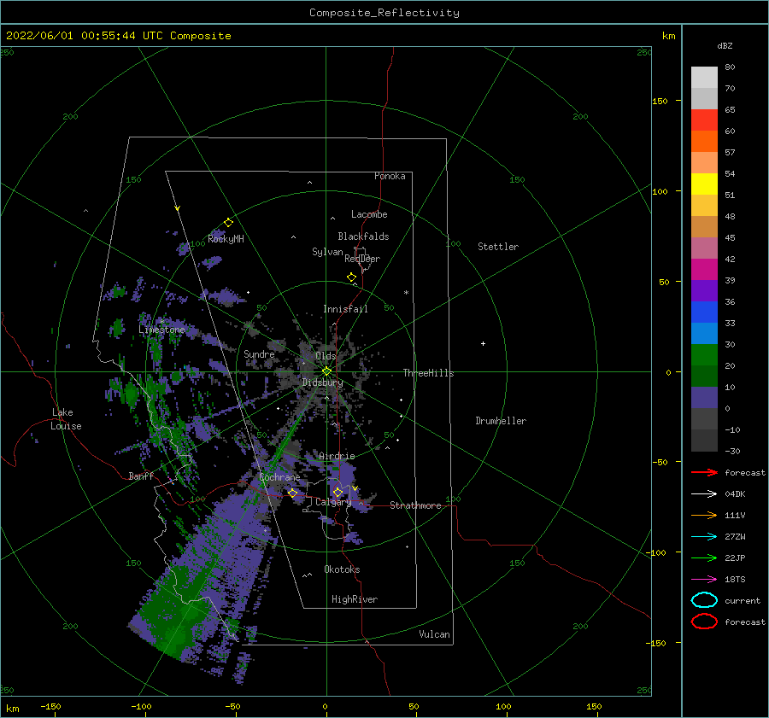769x718 pixels.
Task: Click the yellow diamond marker near Cochrane
Action: 293,493
